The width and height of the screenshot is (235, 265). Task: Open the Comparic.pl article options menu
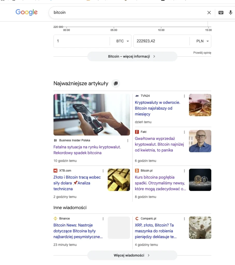[x=184, y=219]
